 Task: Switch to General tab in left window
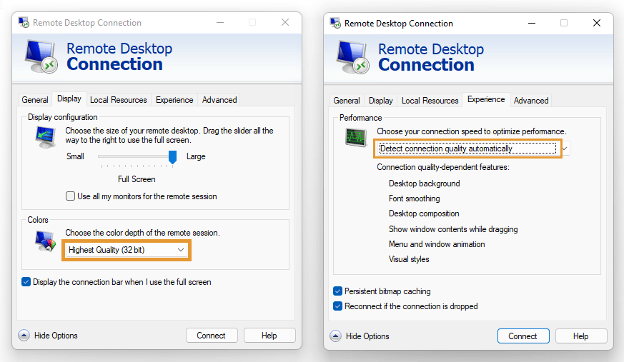35,100
